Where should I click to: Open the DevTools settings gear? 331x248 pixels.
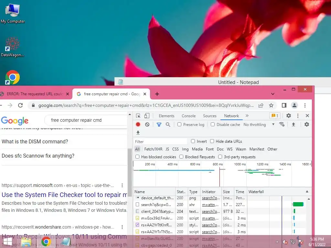[289, 116]
